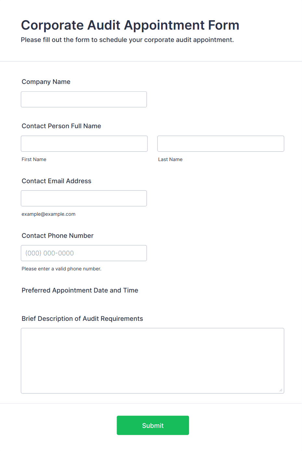The width and height of the screenshot is (302, 451).
Task: Focus the phone number field with (000) 000-0000 placeholder
Action: tap(84, 253)
